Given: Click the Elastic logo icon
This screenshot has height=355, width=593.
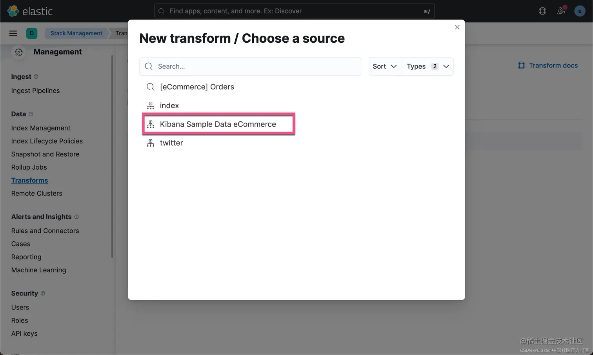Looking at the screenshot, I should (13, 11).
